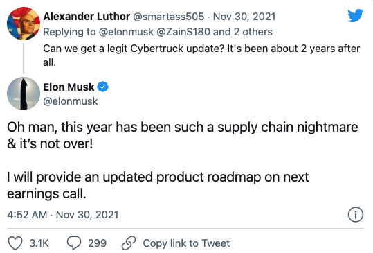Open the 4:52 AM · Nov 30, 2021 timestamp
The image size is (373, 253).
63,215
